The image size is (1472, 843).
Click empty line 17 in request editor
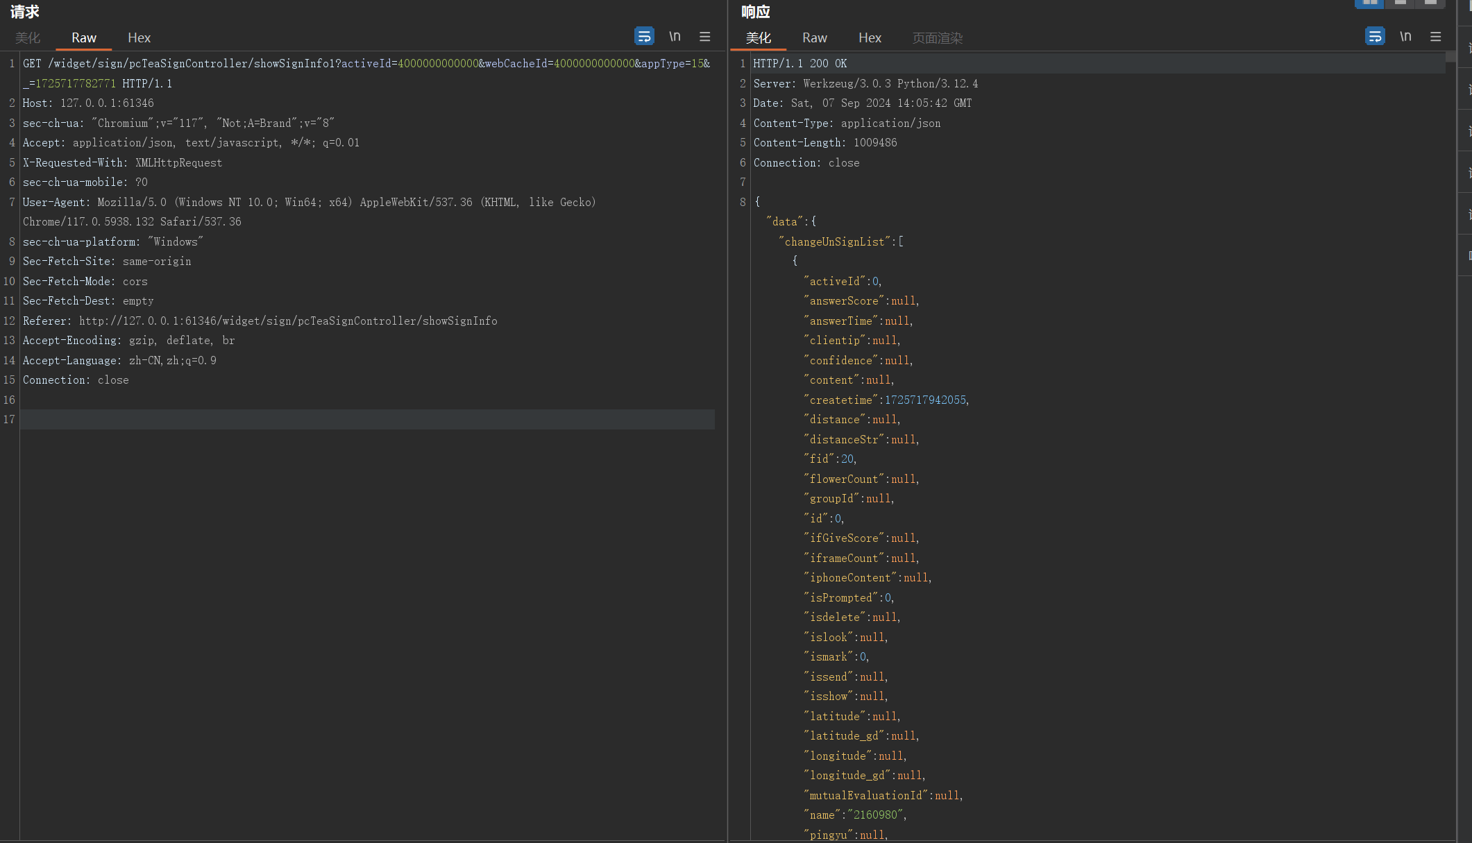click(347, 419)
